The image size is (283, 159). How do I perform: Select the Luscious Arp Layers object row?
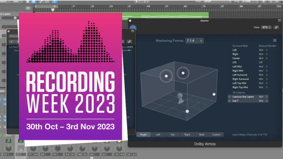click(248, 97)
